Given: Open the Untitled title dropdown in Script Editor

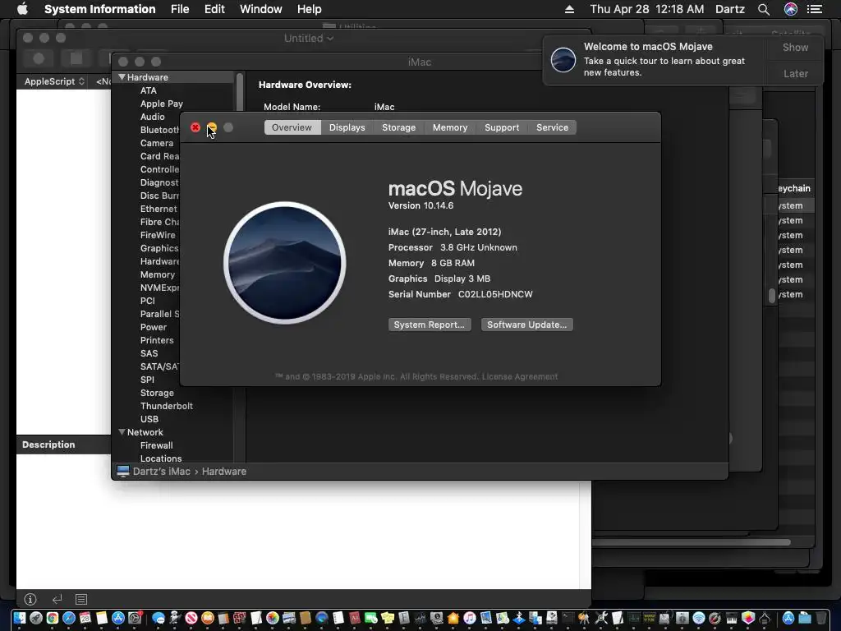Looking at the screenshot, I should pos(309,38).
